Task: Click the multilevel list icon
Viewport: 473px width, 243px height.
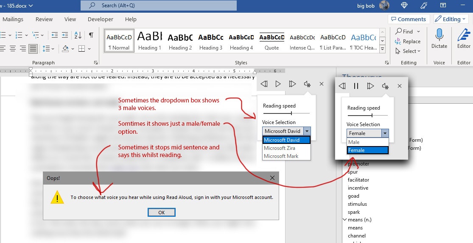Action: click(x=35, y=35)
